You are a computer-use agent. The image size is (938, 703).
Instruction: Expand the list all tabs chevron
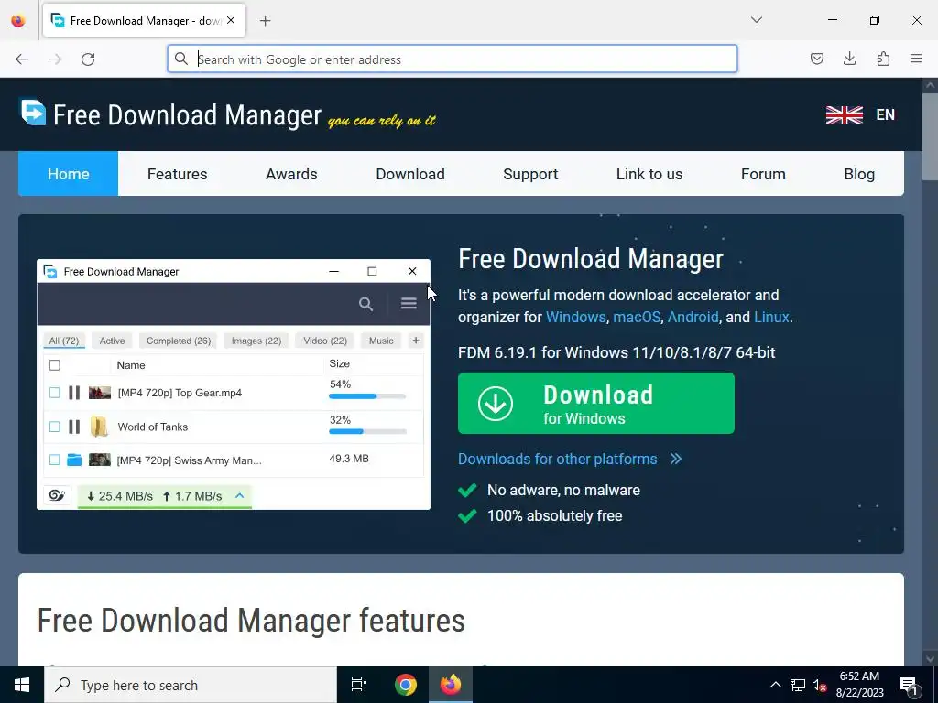coord(756,20)
